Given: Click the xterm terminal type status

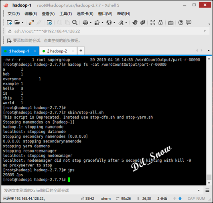Looking at the screenshot, I should pos(105,199).
